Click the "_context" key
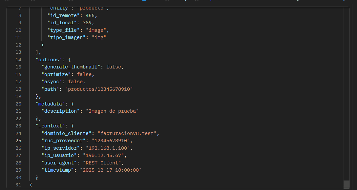The height and width of the screenshot is (190, 357). click(50, 126)
